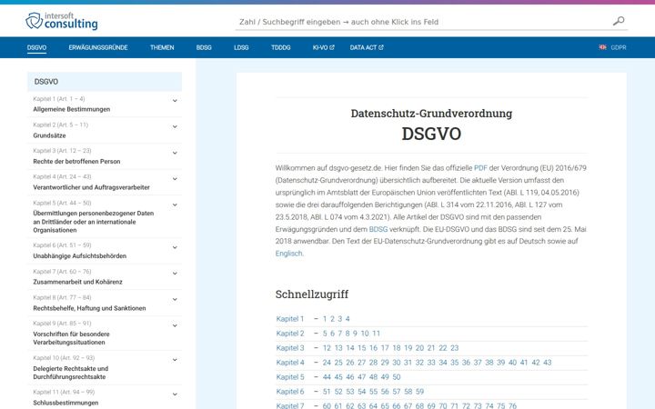Screen dimensions: 655x409
Task: Open sidebar item Allgemeine Bestimmungen
Action: [x=72, y=109]
